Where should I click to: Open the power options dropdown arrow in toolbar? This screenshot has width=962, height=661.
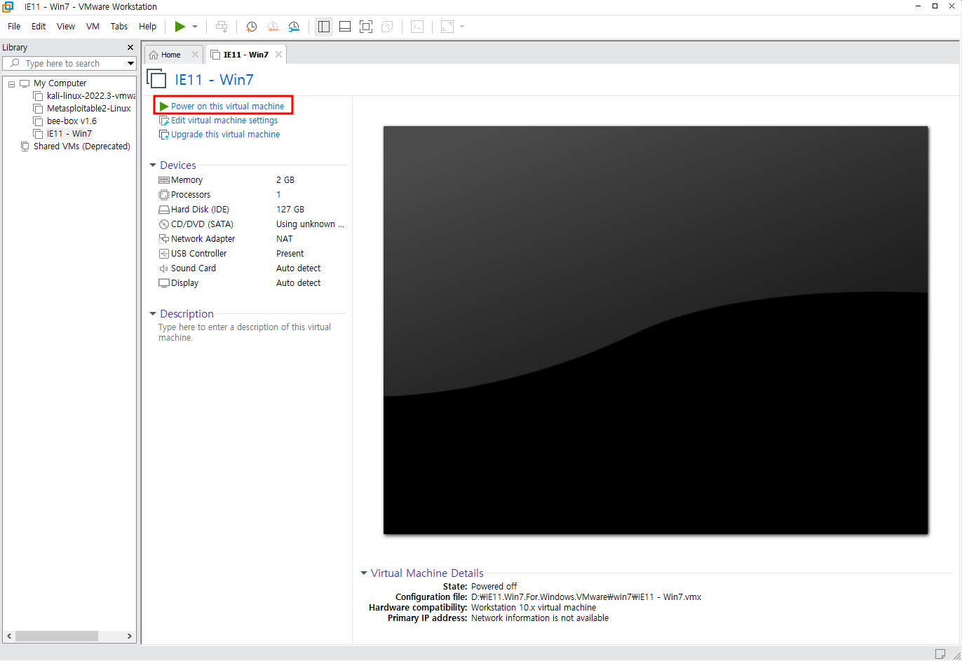(195, 27)
